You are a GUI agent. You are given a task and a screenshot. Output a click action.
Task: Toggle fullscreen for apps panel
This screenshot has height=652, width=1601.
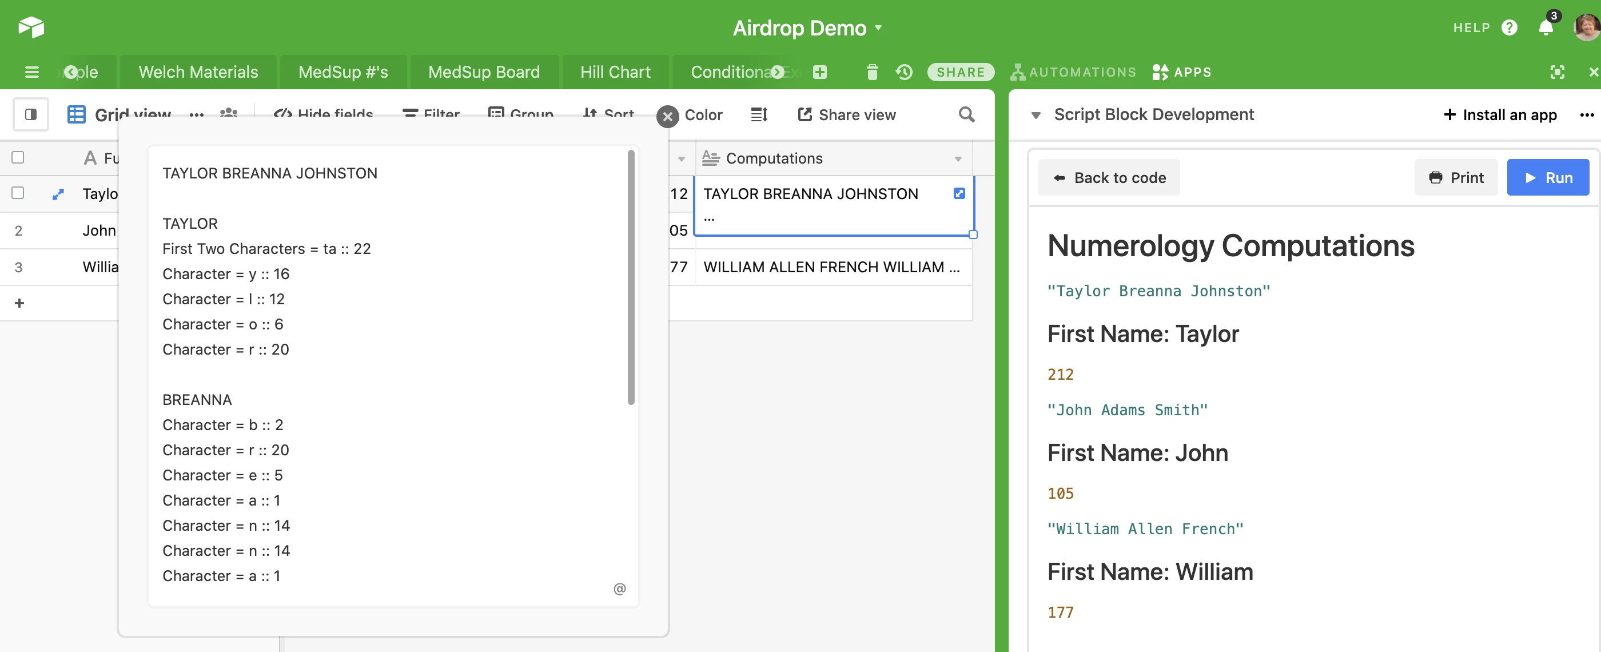click(1557, 72)
